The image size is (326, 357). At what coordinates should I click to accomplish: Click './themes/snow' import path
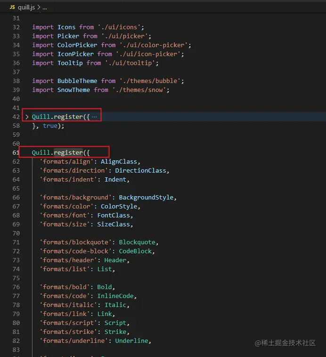[x=139, y=90]
